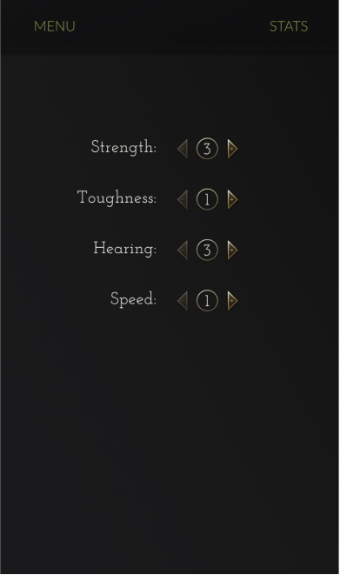Decrease Toughness with the left arrow
The image size is (340, 575).
coord(183,199)
